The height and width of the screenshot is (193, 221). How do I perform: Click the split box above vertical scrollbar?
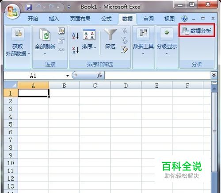pos(214,83)
